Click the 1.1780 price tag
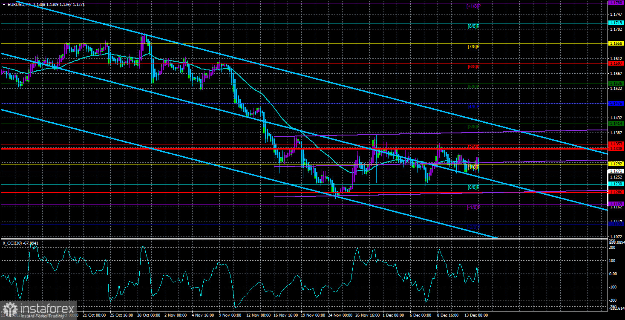Screen dimensions: 625x320 [616, 3]
